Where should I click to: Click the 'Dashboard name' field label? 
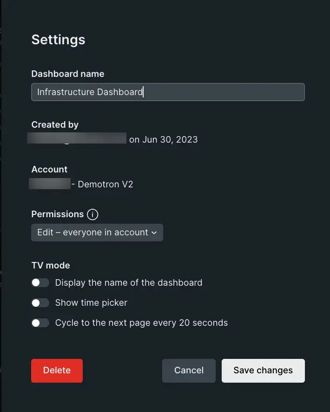67,74
